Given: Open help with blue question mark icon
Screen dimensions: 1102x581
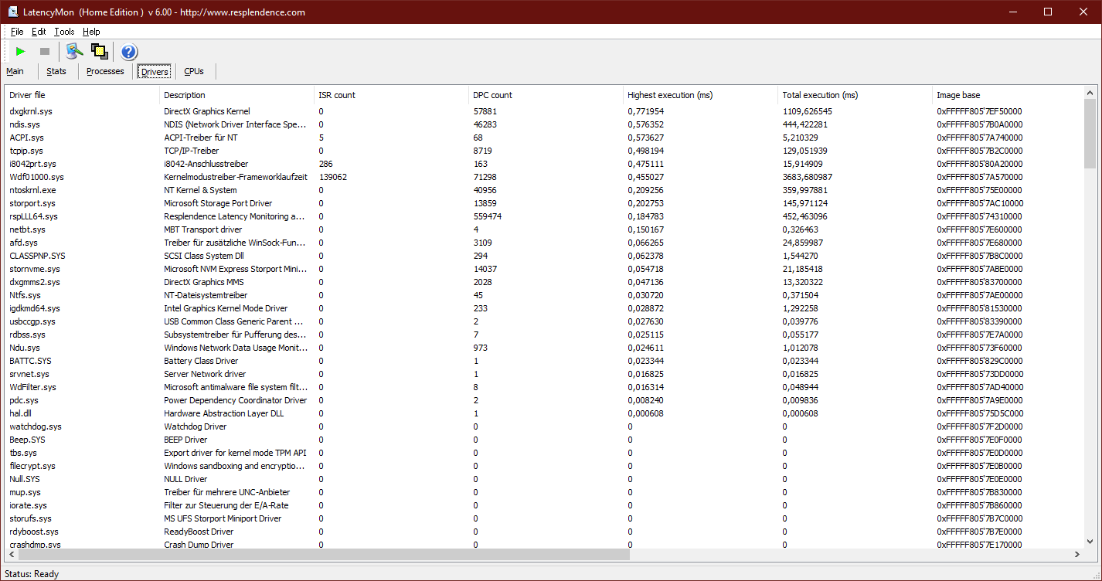Looking at the screenshot, I should tap(129, 52).
